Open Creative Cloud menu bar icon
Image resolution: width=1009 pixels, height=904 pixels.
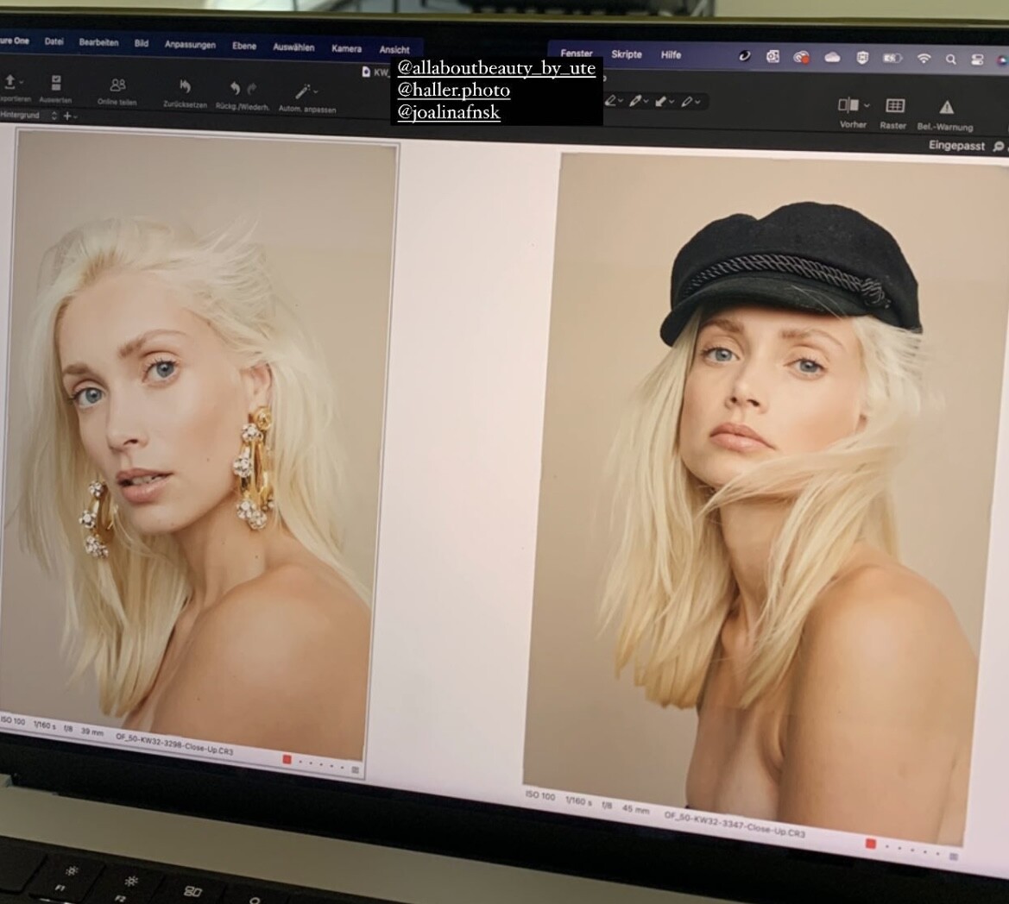point(801,57)
